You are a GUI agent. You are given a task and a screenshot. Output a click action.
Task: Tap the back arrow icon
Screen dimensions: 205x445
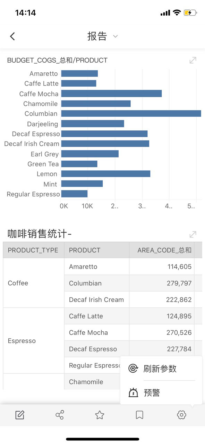[x=12, y=36]
